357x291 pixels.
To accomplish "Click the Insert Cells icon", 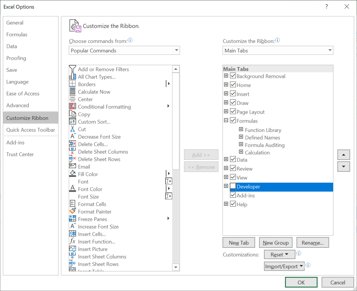I will 73,234.
